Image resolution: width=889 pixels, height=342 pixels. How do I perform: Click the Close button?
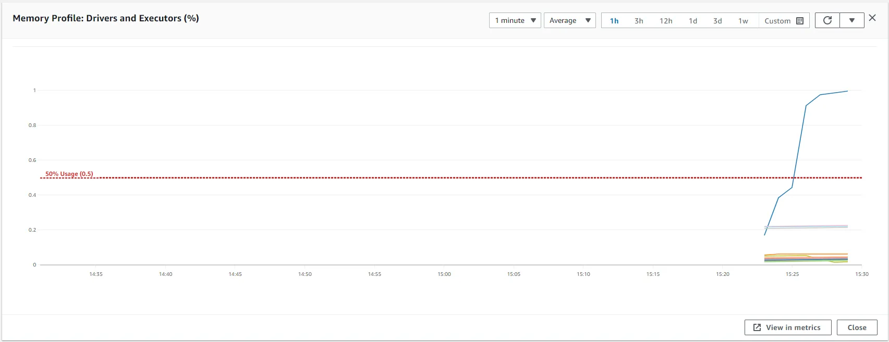[857, 327]
